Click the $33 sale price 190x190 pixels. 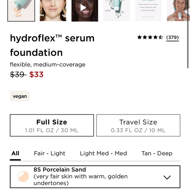pos(36,74)
